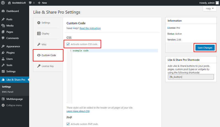Click the Like & Share Pro thumbs-up icon
Screen dimensions: 220x127
tap(3, 80)
